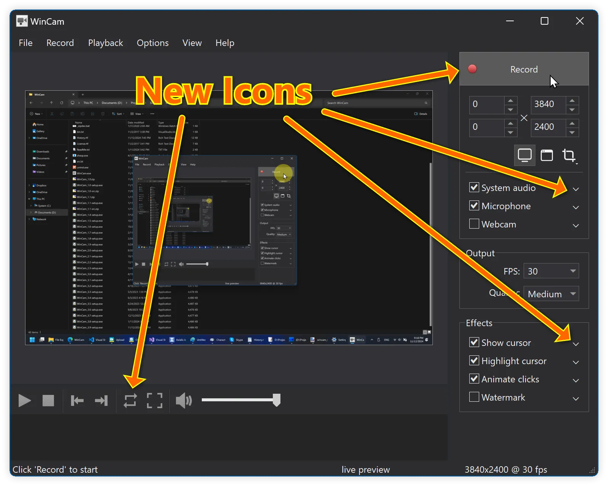The image size is (608, 486).
Task: Increase the height 2400 with up arrow
Action: (572, 123)
